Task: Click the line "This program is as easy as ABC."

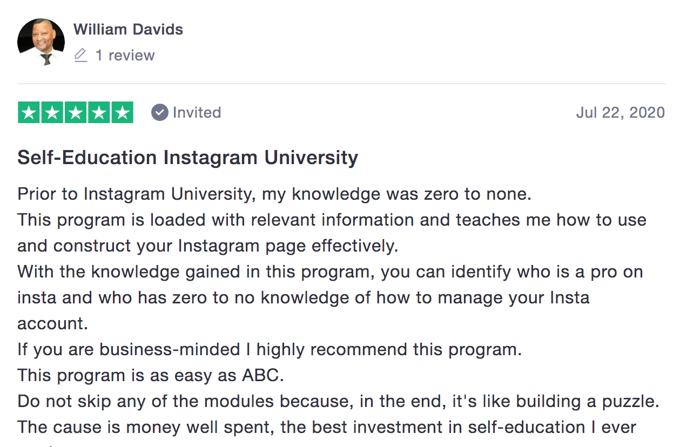Action: click(151, 375)
